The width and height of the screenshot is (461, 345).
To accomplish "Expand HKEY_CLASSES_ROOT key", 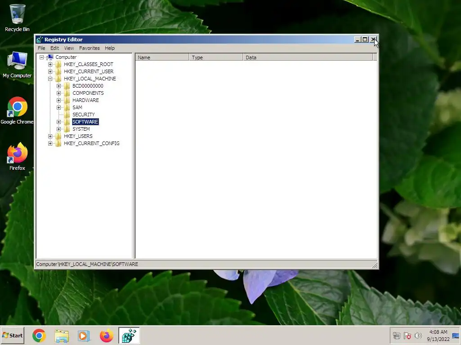I will tap(50, 65).
